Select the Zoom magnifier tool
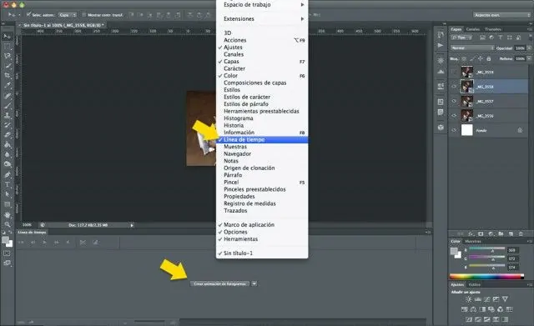Screen dimensions: 534x326 pyautogui.click(x=7, y=224)
